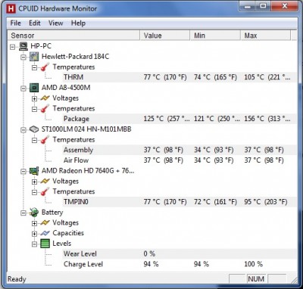Screen dimensions: 303x289
Task: Collapse the Temperatures node under Hewlett-Packard 184C
Action: pyautogui.click(x=34, y=67)
